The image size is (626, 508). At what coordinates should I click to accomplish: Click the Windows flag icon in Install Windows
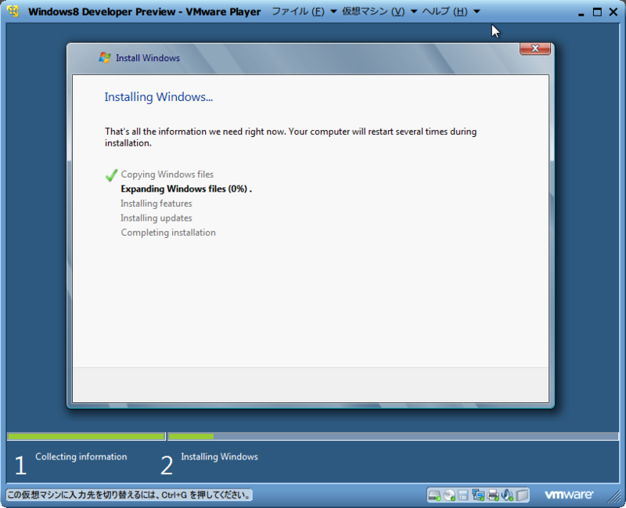105,57
